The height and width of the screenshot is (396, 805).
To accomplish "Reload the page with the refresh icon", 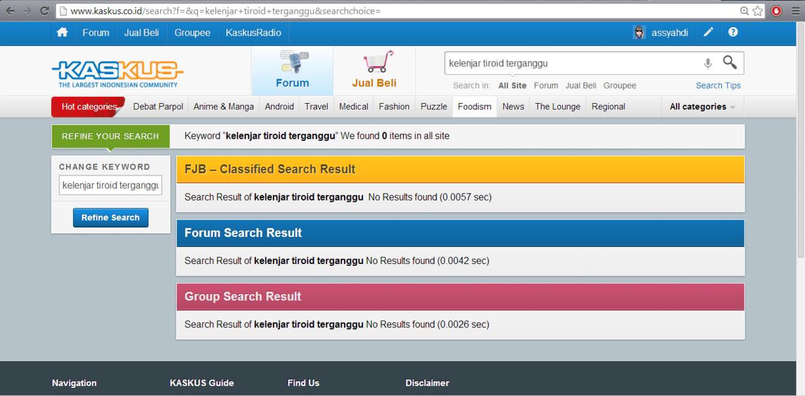I will 44,11.
